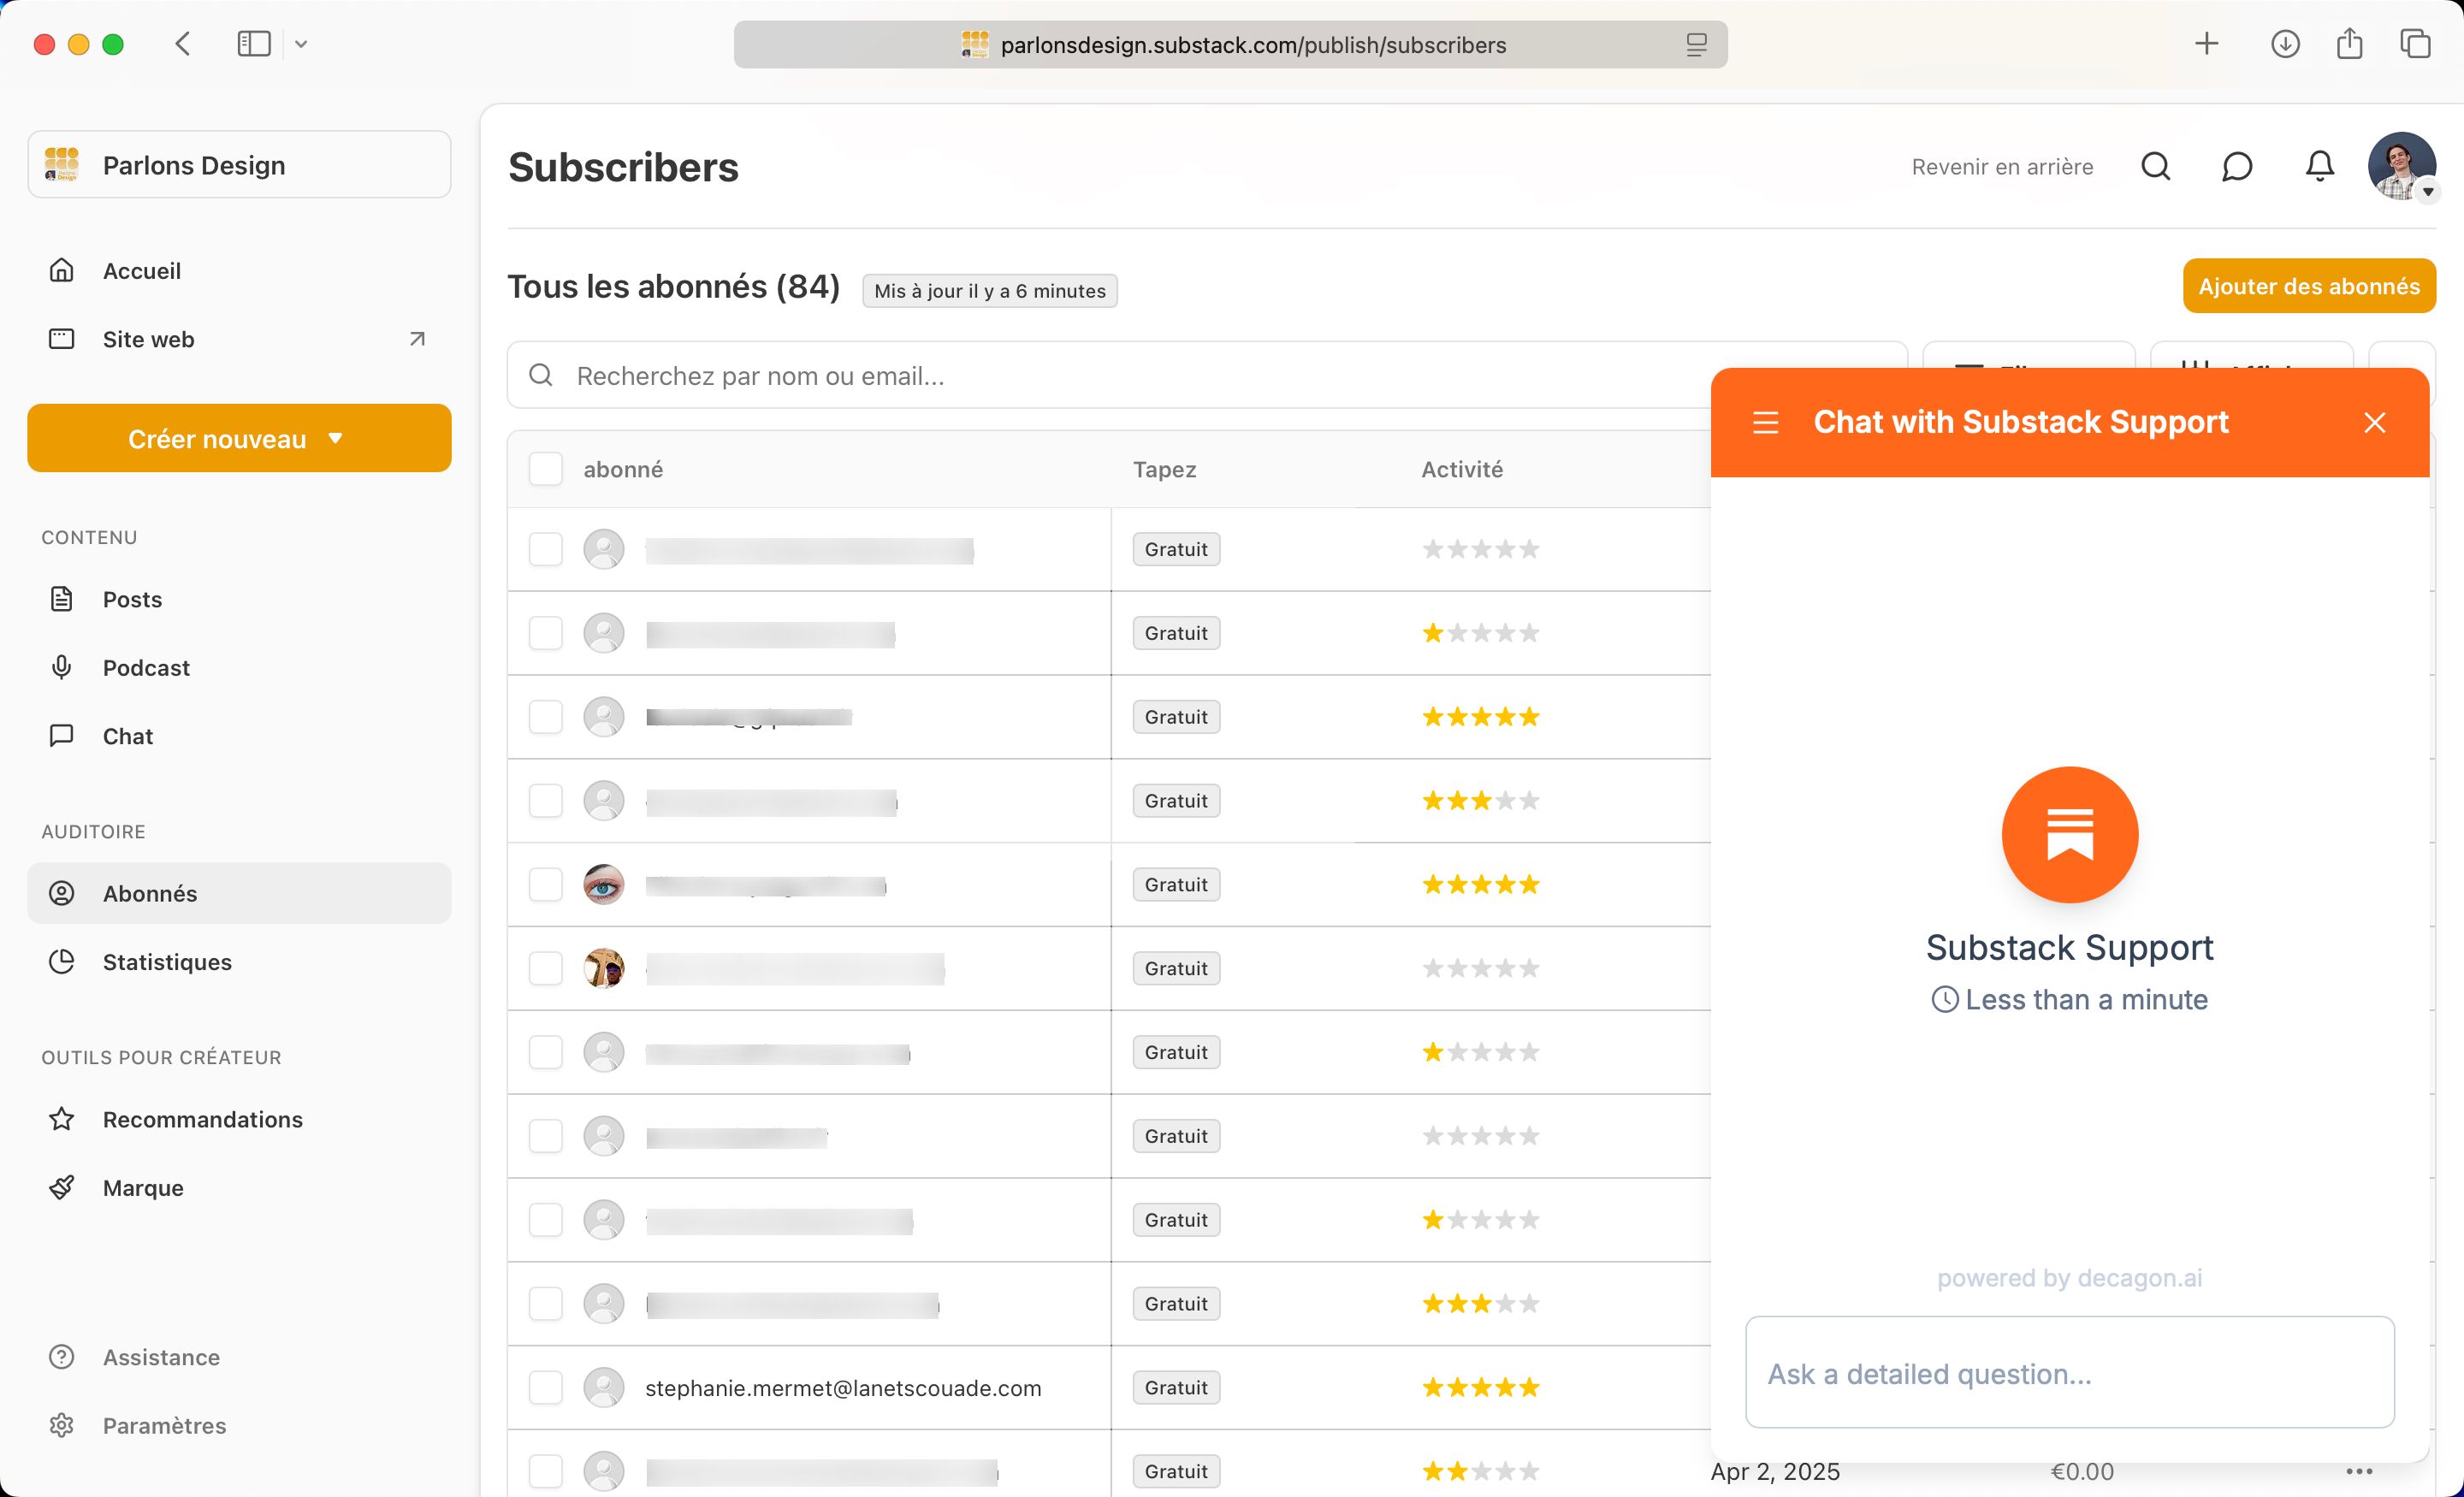Screen dimensions: 2464x1497
Task: Open the Créer nouveau dropdown
Action: tap(239, 438)
